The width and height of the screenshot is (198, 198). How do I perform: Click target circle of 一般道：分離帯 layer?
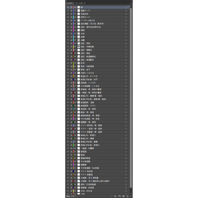[x=126, y=148]
